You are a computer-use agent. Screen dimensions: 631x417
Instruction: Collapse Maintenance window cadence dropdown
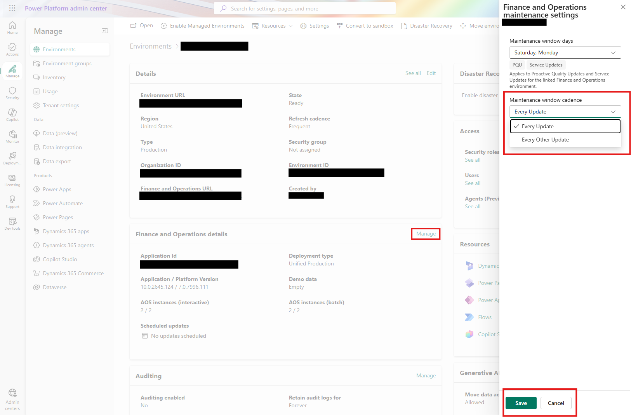pos(565,112)
